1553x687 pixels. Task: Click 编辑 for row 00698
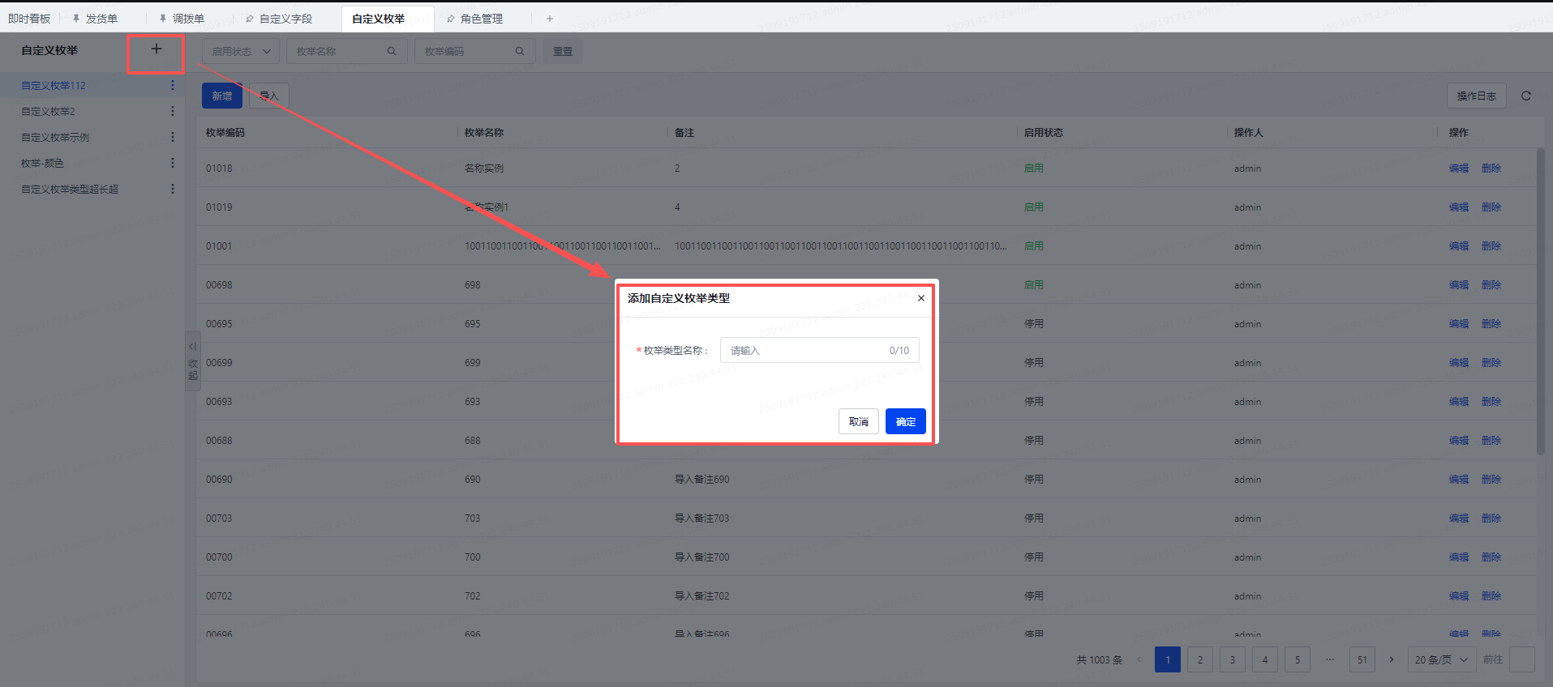point(1459,285)
